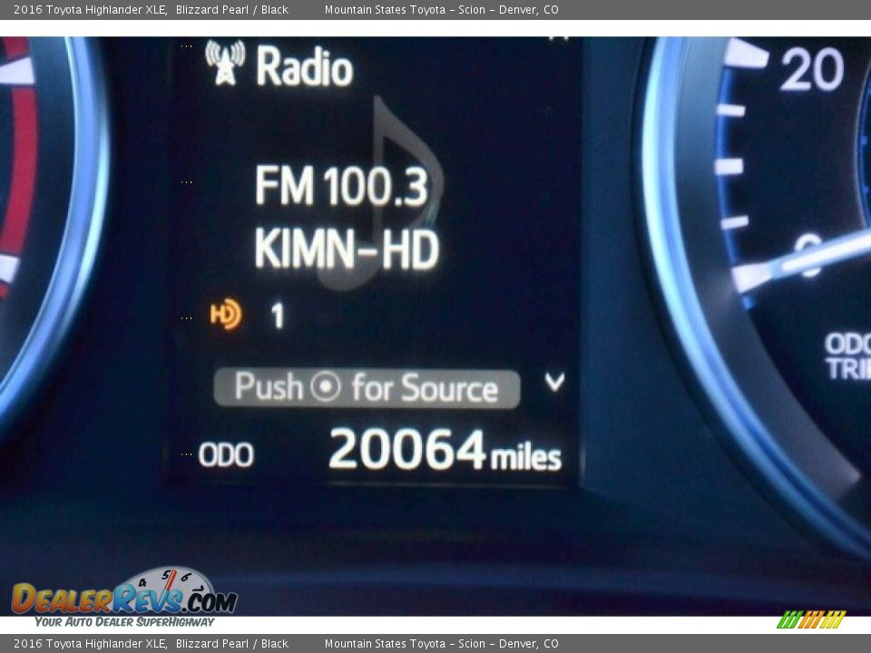The image size is (871, 653).
Task: Click the Your Auto Dealer SuperHighway tagline
Action: (x=124, y=621)
